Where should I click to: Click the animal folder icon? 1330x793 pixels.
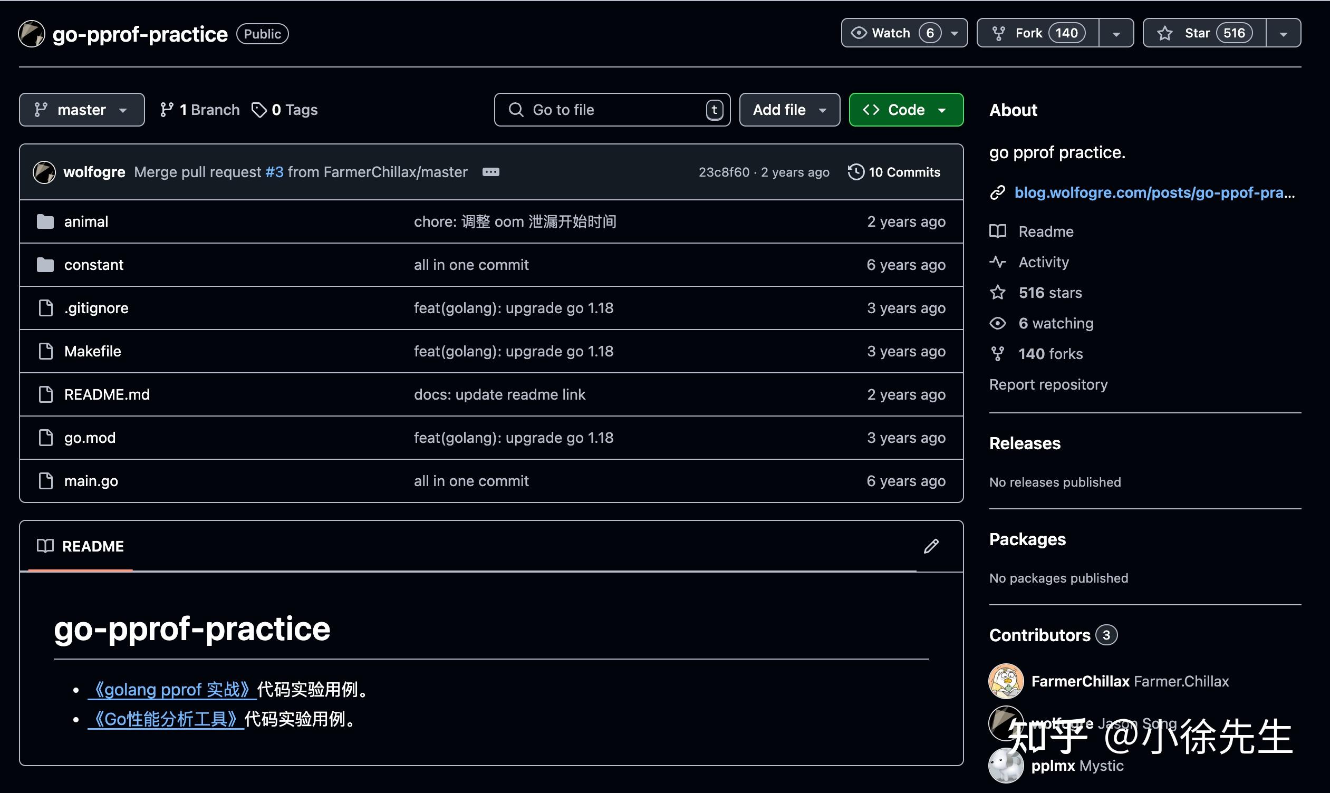(x=45, y=221)
